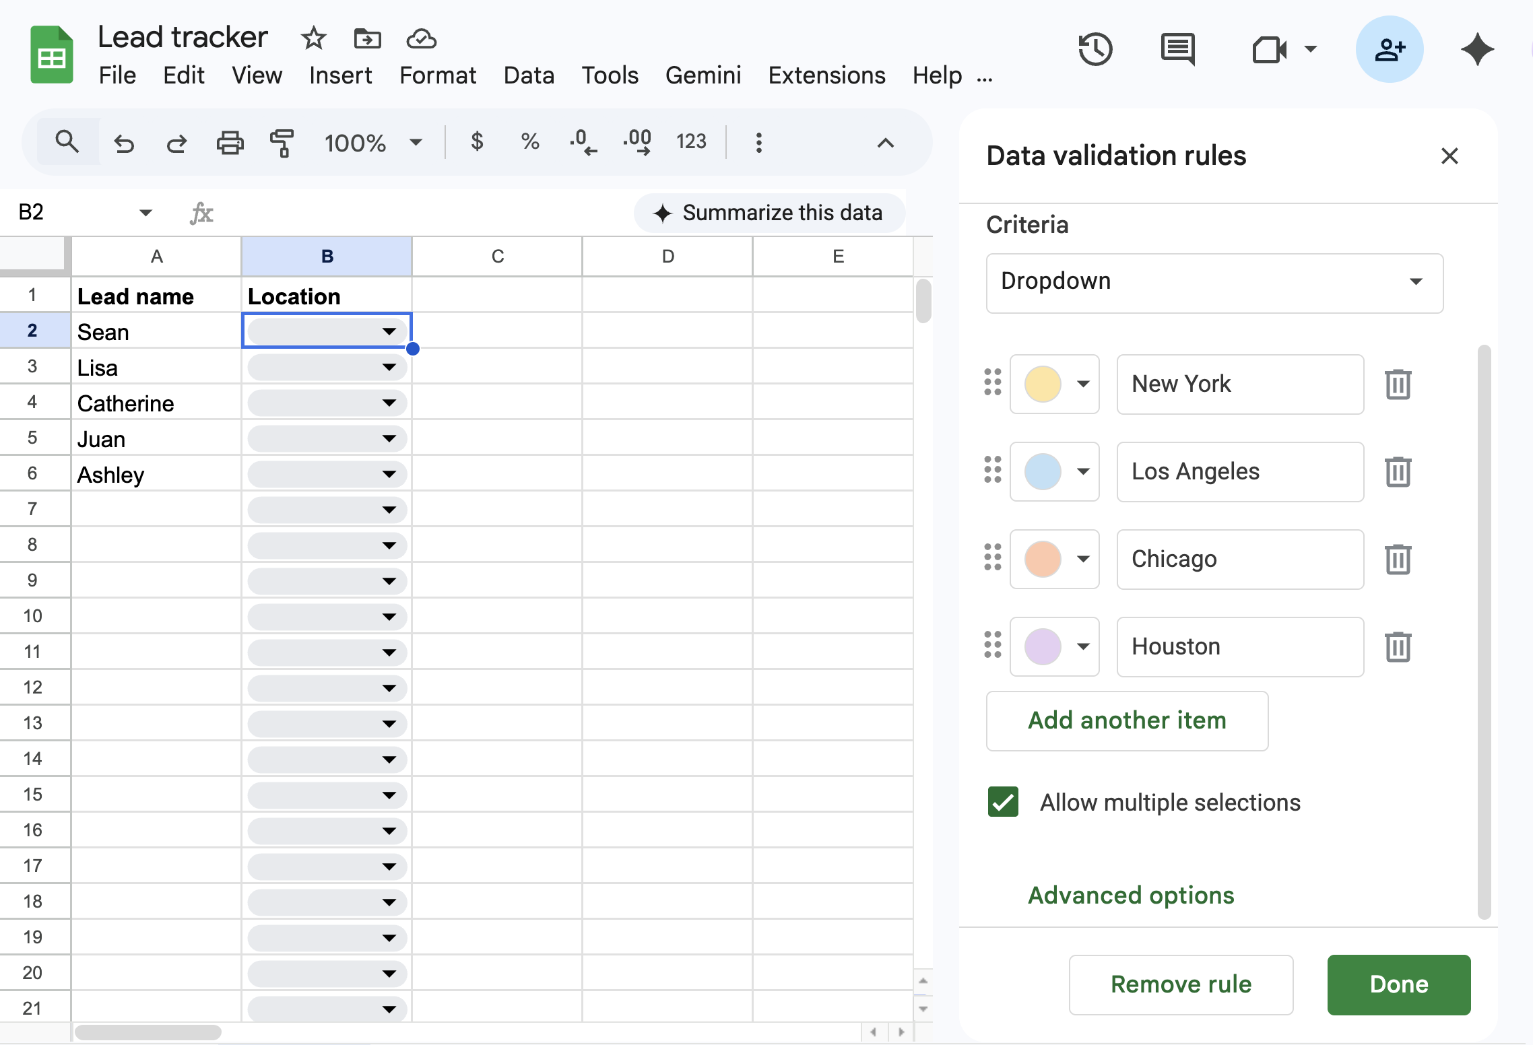
Task: Enable Allow multiple selections
Action: [1003, 802]
